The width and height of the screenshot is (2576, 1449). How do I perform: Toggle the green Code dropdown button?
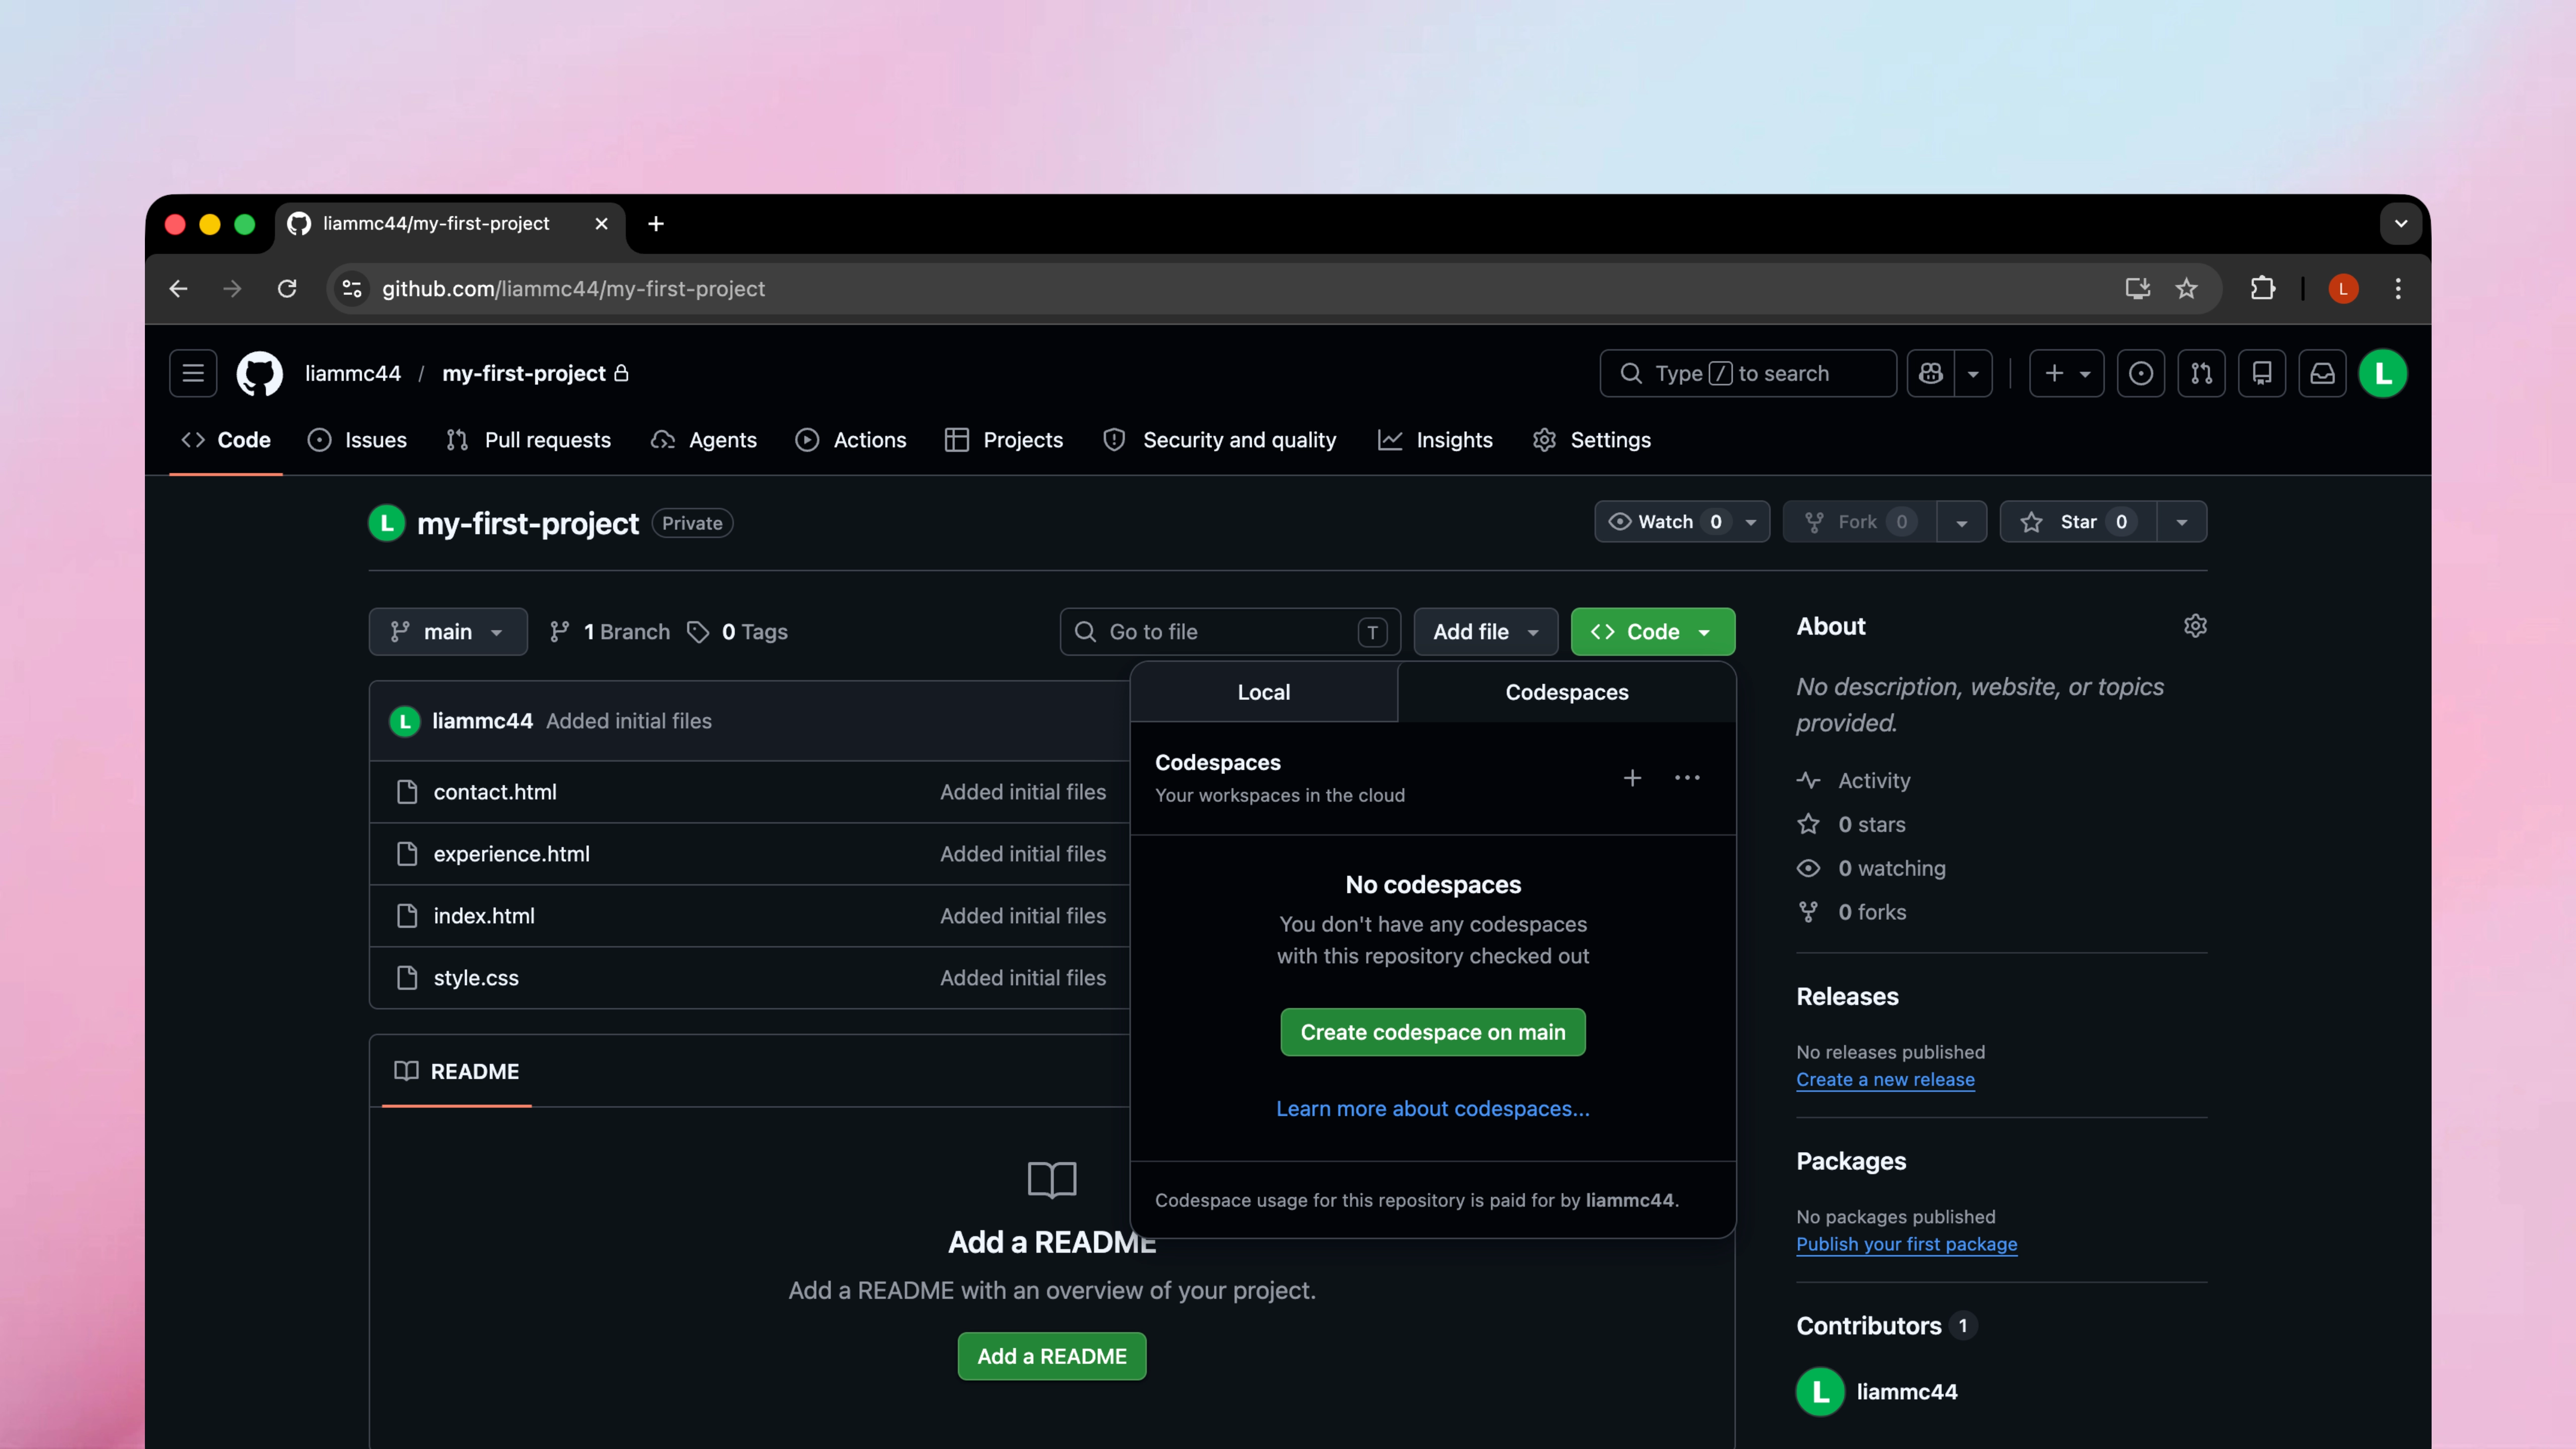[1653, 632]
